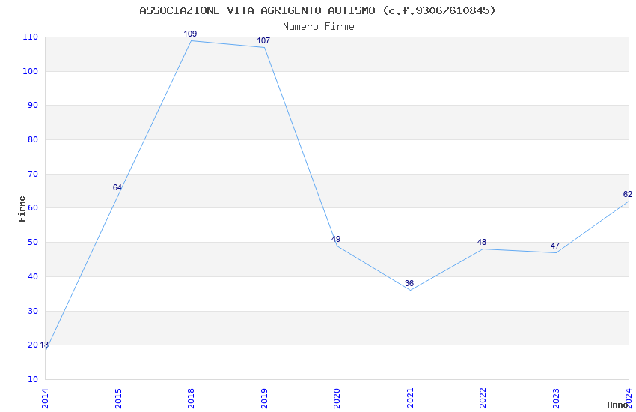
Task: Select the data label 36 at 2021
Action: tap(409, 283)
